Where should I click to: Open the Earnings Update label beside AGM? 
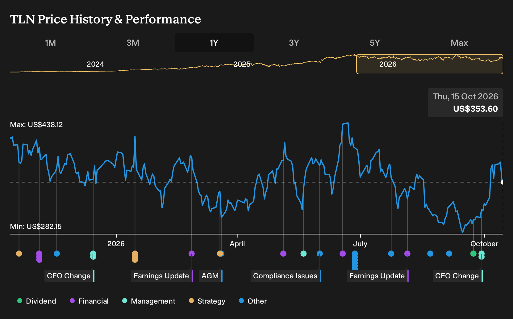162,276
